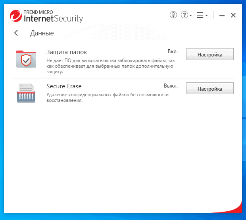Click the Вкл. status of Защита папок
Screen dimensions: 246x220
click(173, 52)
